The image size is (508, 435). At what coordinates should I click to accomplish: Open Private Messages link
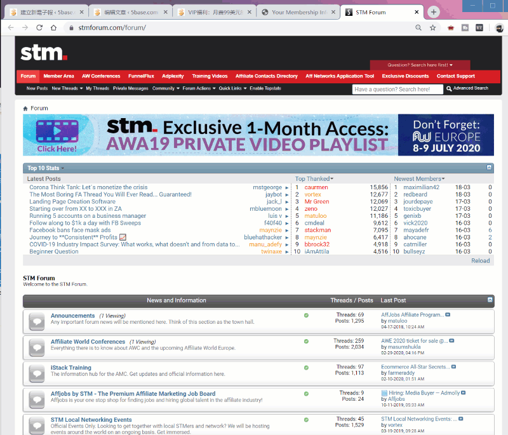pyautogui.click(x=131, y=88)
